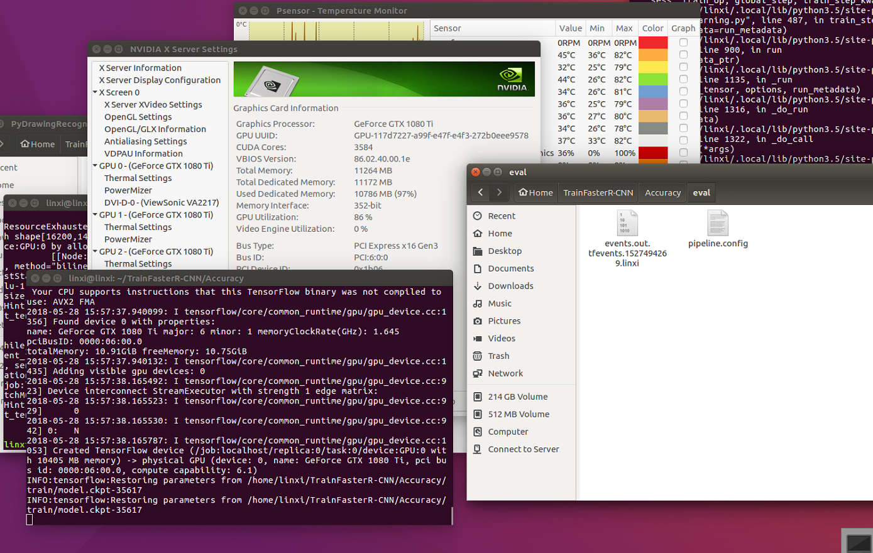The height and width of the screenshot is (553, 873).
Task: Select the events.out.tfevents file icon
Action: click(627, 224)
